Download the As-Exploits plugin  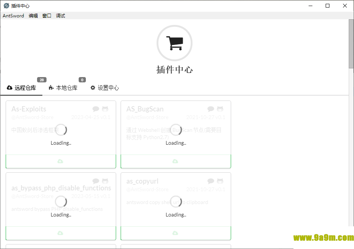[61, 161]
